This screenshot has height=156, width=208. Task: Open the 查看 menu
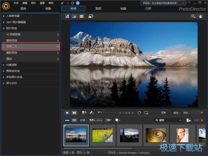tap(42, 3)
